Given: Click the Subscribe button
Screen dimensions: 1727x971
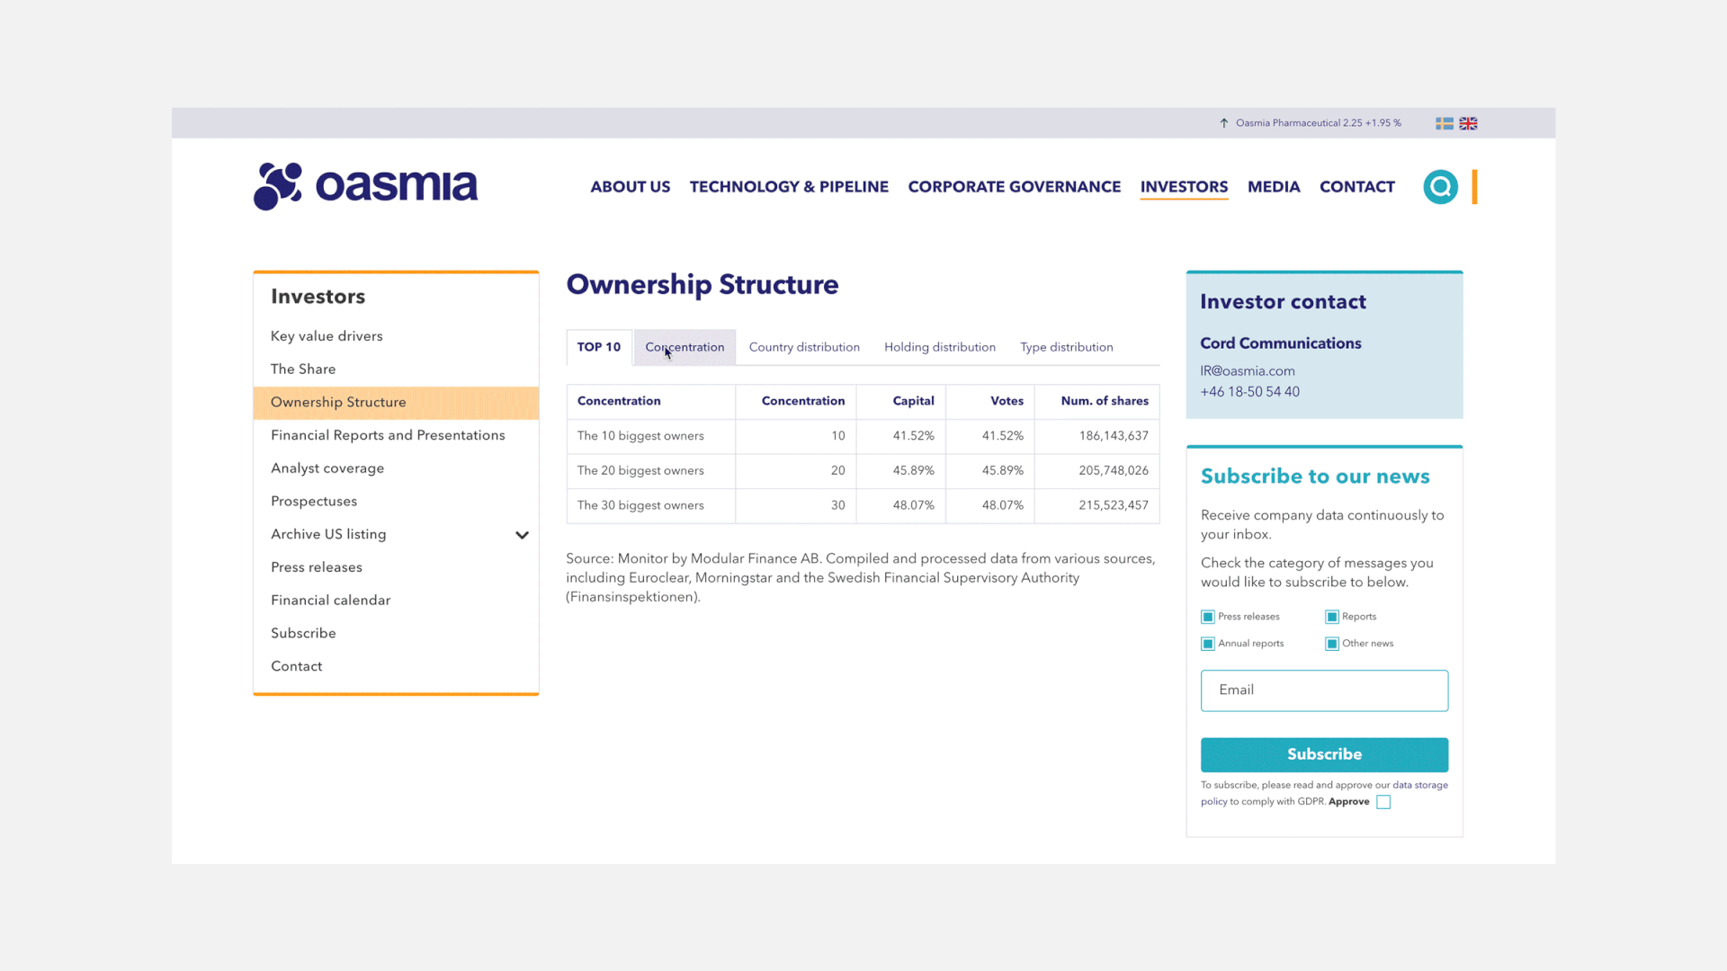Looking at the screenshot, I should pyautogui.click(x=1324, y=754).
